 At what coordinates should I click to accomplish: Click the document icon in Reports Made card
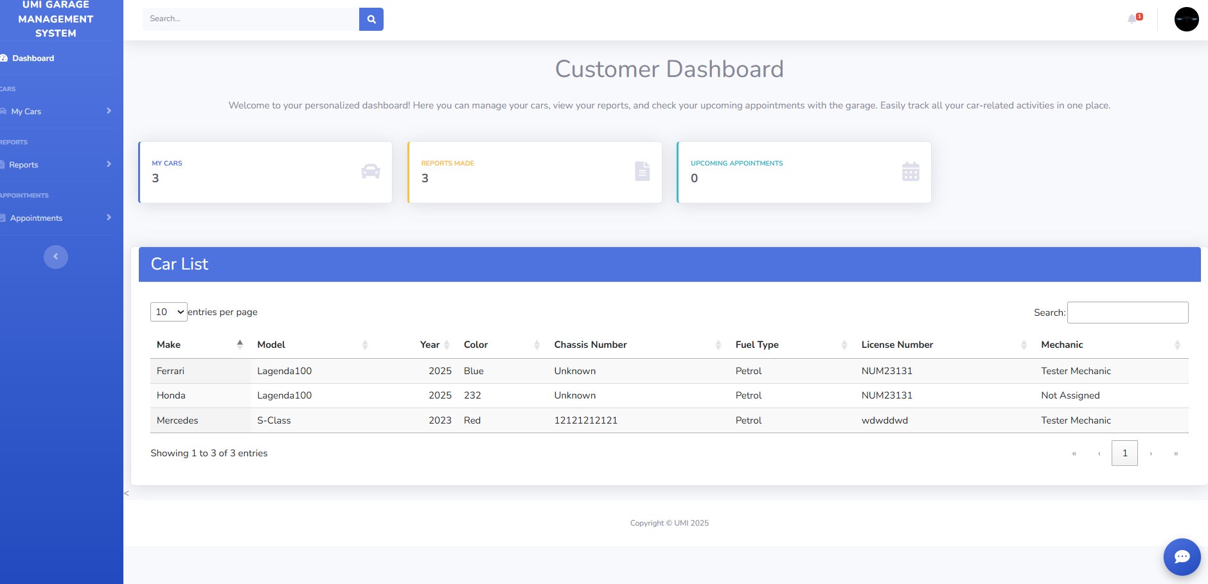(x=642, y=171)
